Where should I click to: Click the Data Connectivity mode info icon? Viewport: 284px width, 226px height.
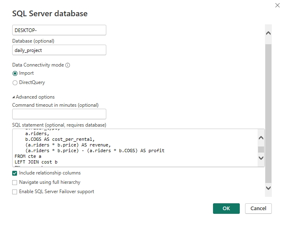point(68,65)
